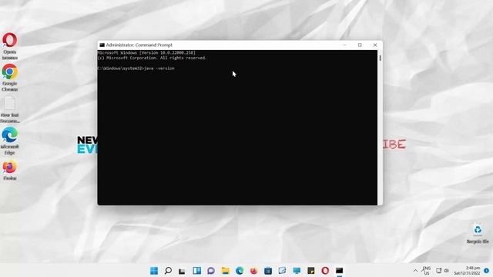This screenshot has width=493, height=277.
Task: Open the ENG US language switcher
Action: coord(427,270)
